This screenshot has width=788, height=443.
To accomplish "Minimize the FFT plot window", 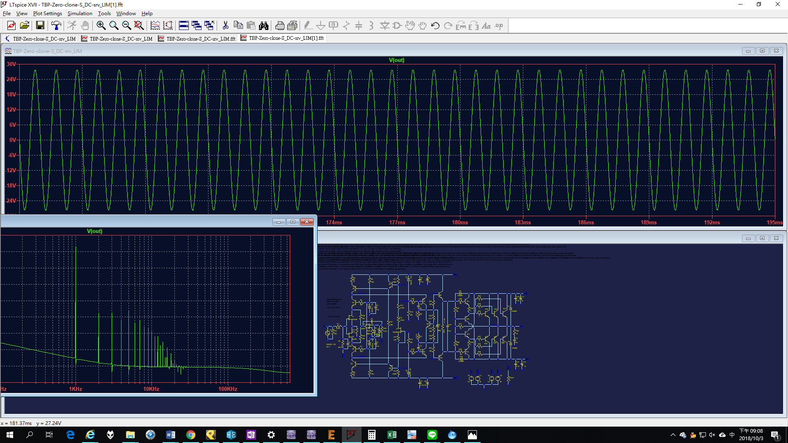I will [x=279, y=222].
